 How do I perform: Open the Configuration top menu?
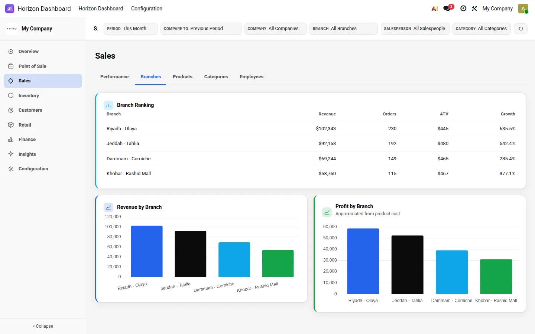(x=147, y=9)
